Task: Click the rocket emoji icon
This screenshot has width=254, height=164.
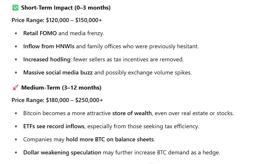Action: click(15, 88)
